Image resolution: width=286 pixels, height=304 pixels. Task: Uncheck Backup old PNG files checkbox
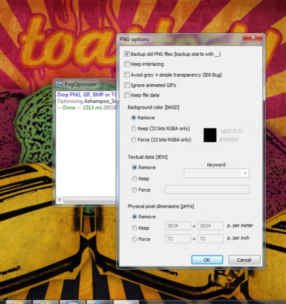point(127,54)
